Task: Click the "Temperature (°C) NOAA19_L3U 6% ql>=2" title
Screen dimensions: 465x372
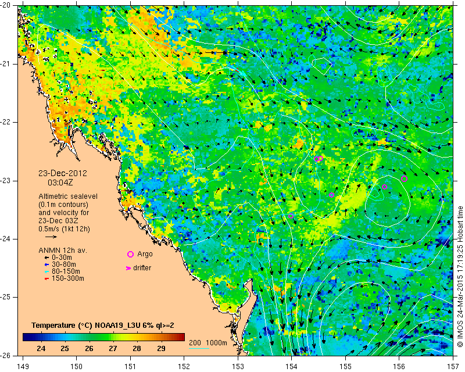Action: [103, 325]
